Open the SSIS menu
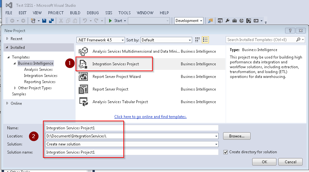The height and width of the screenshot is (172, 309). pos(108,13)
